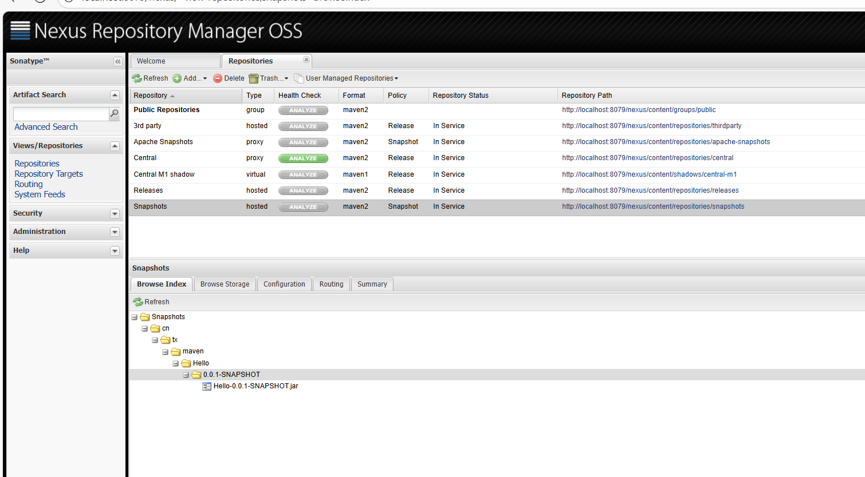Click the Analyze button for Releases
The width and height of the screenshot is (865, 477).
tap(303, 190)
